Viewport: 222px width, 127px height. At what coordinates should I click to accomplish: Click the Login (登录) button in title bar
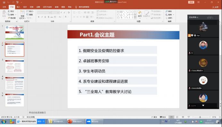click(x=191, y=2)
